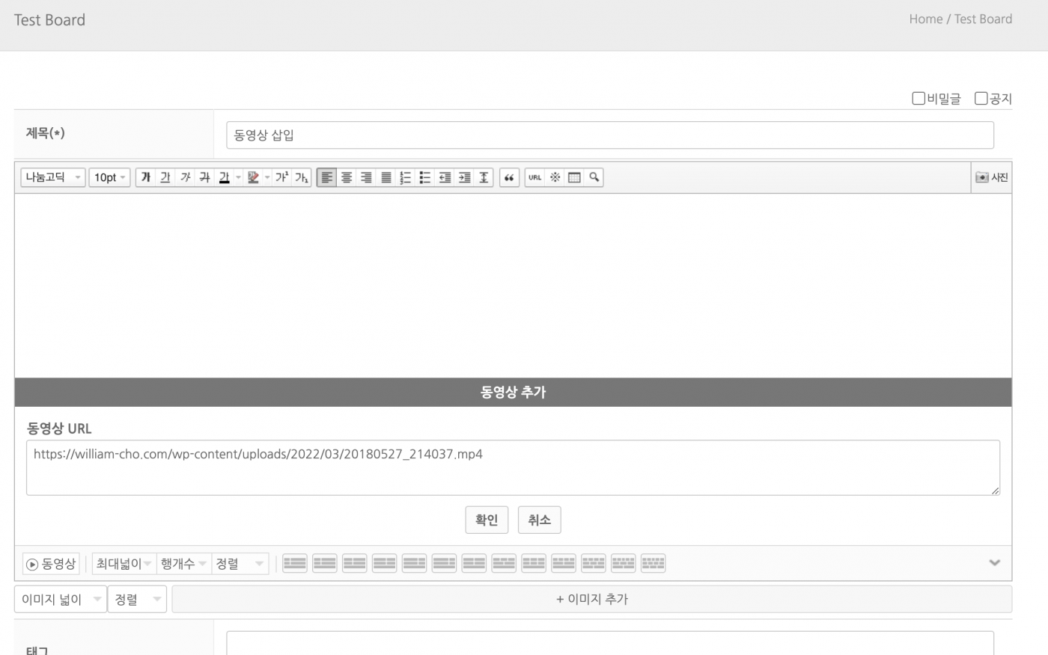This screenshot has height=655, width=1048.
Task: Align text to the left
Action: coord(326,177)
